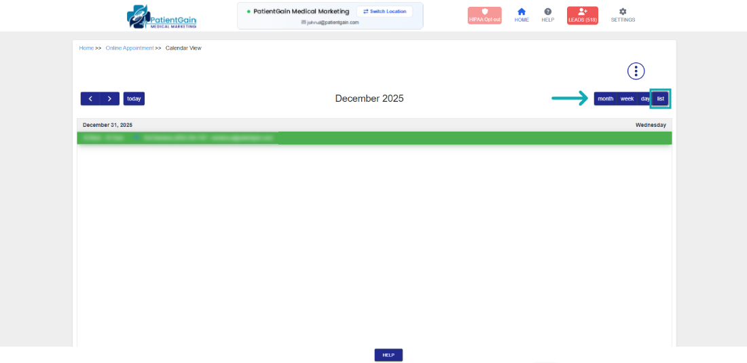Click the December 2025 calendar title

[x=369, y=98]
